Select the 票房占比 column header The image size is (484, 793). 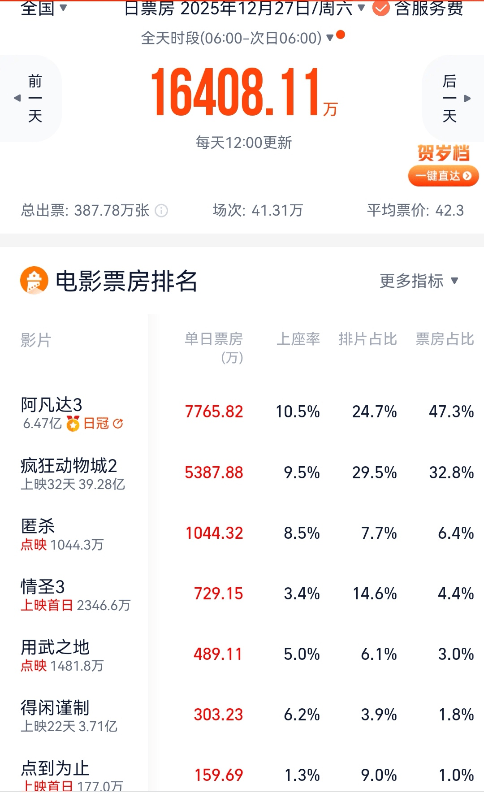445,339
